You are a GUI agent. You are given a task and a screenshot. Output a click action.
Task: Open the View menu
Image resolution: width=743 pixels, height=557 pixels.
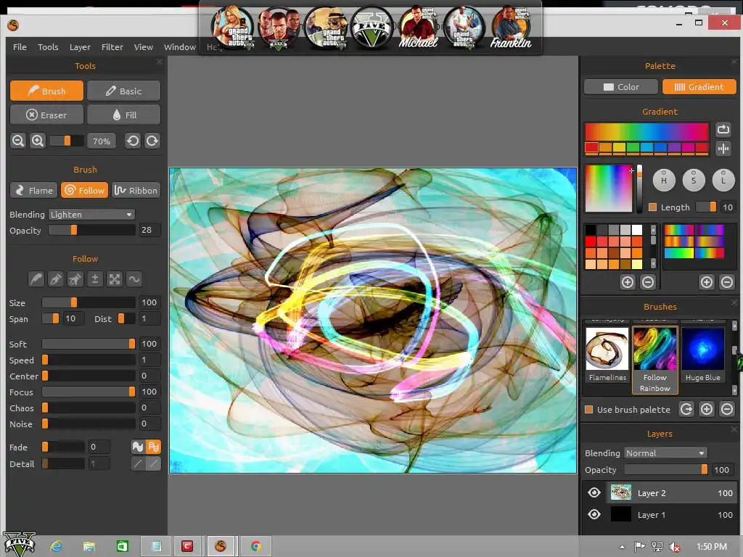tap(143, 47)
